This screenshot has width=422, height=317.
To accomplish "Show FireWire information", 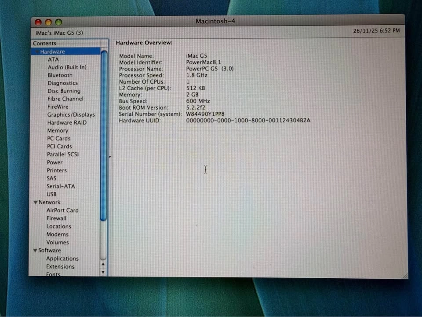I will pos(58,107).
